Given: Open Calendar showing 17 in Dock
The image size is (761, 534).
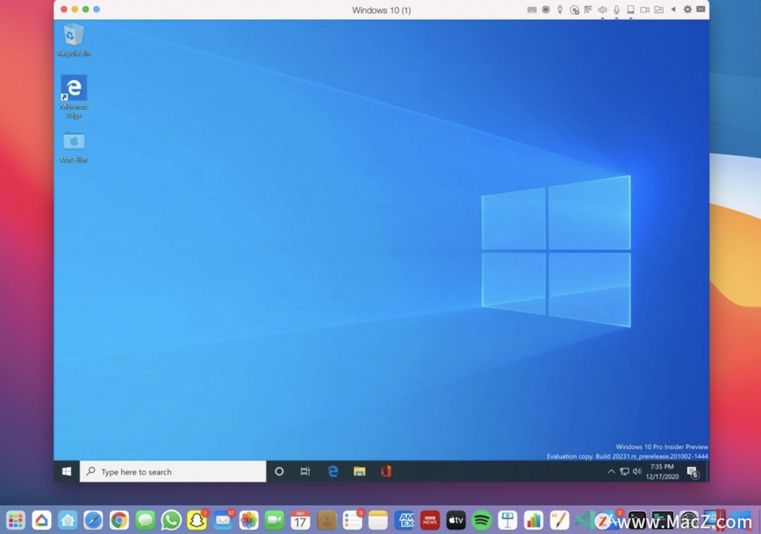Looking at the screenshot, I should click(300, 521).
